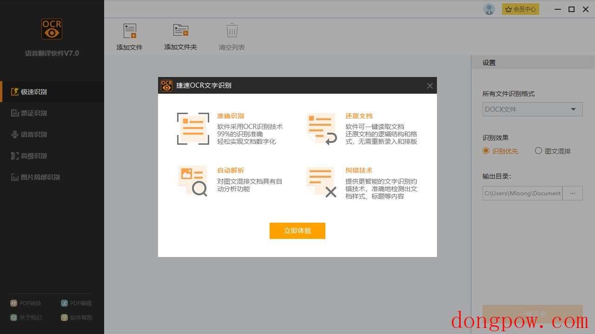Click the 图片局部识别 image icon
This screenshot has width=595, height=334.
click(15, 177)
